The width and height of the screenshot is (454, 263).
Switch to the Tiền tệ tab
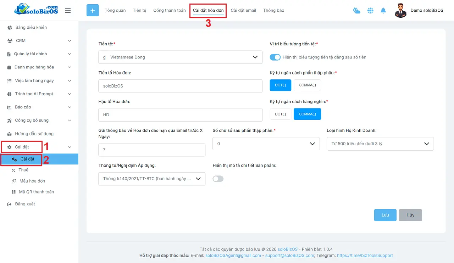coord(139,11)
